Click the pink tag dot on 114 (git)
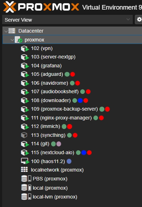Screen dimensions: 142x207 (x=59, y=144)
